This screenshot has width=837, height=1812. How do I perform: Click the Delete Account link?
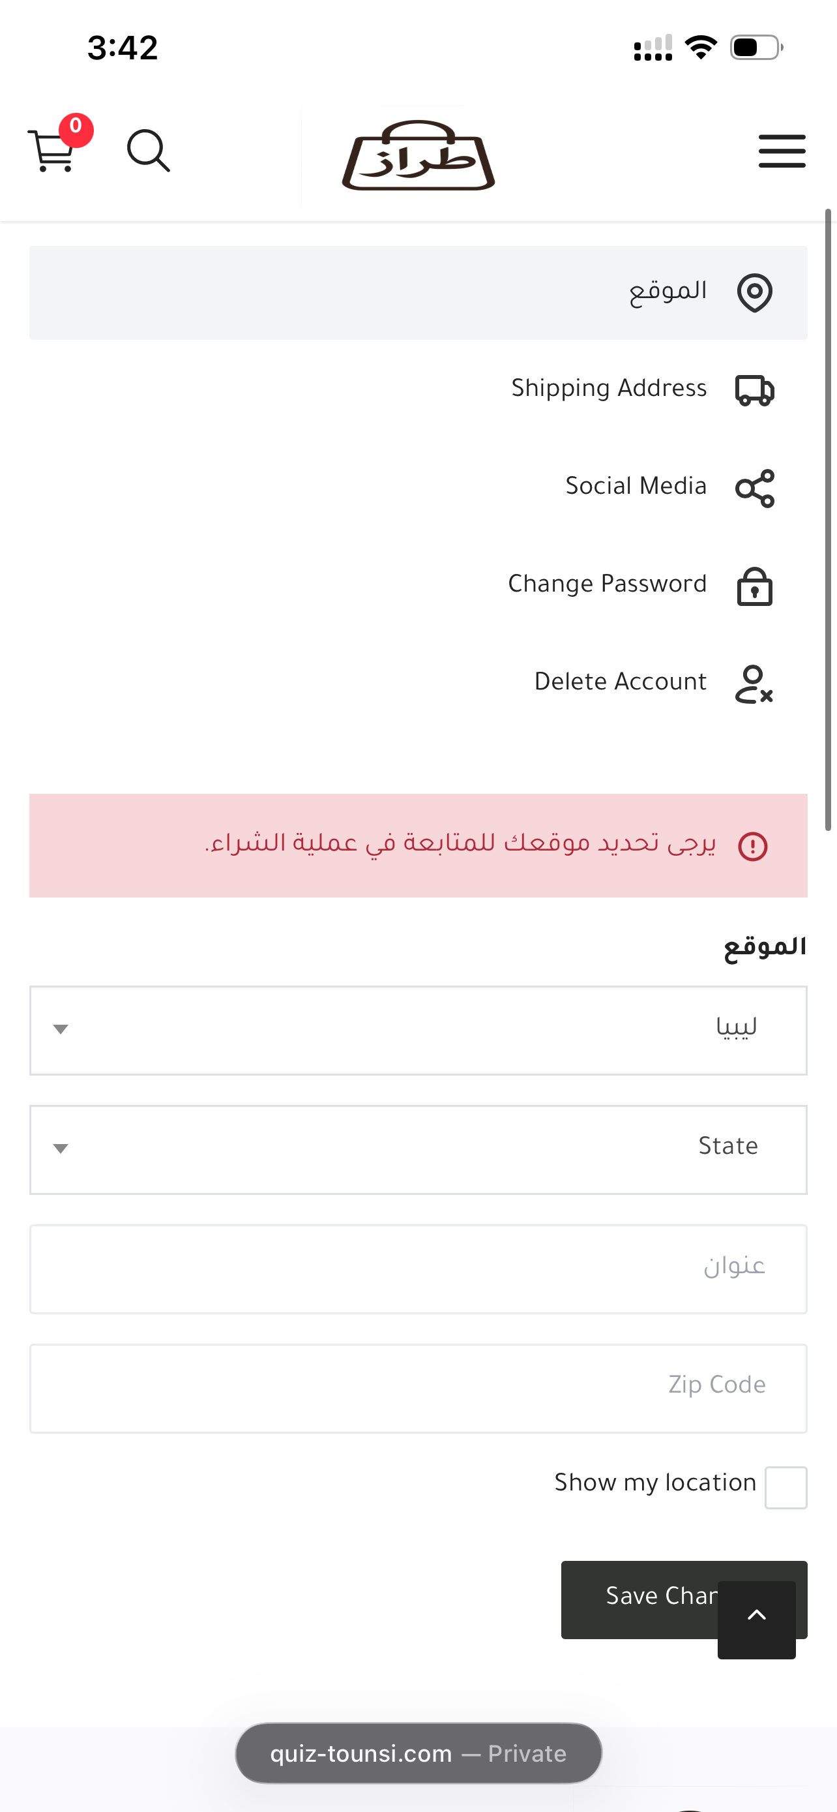point(620,682)
